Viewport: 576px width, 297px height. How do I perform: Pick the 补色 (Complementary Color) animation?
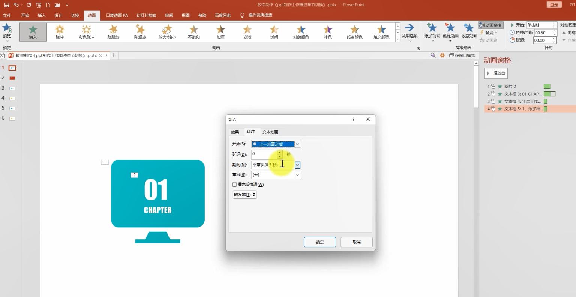coord(328,31)
